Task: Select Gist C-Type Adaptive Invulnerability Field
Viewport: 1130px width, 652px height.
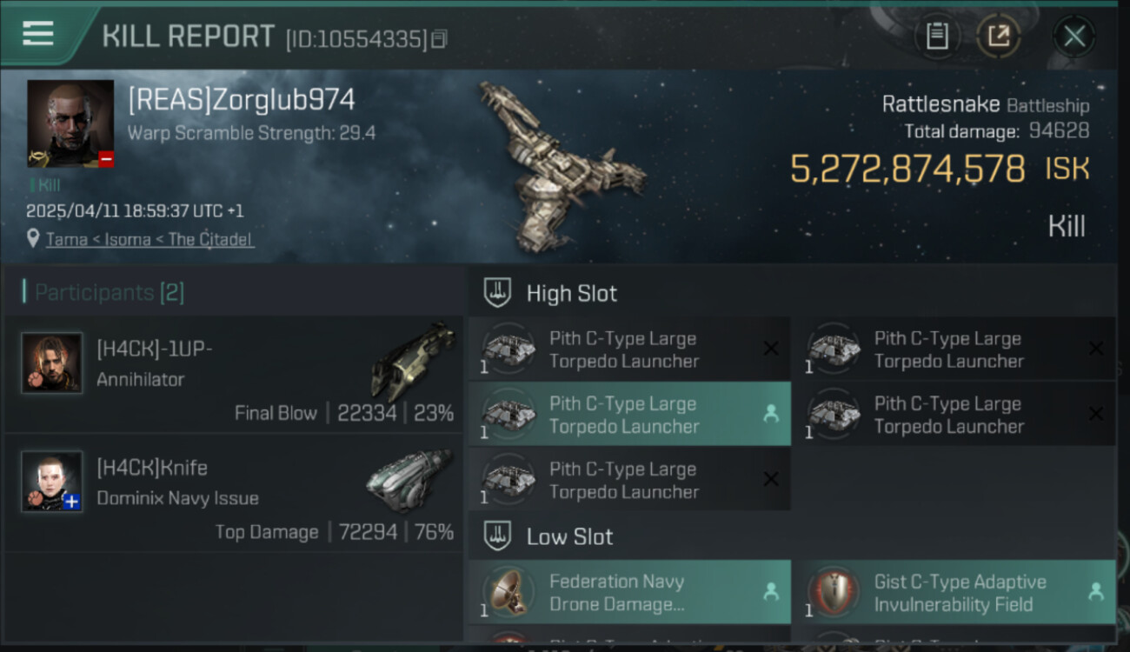Action: (x=954, y=592)
